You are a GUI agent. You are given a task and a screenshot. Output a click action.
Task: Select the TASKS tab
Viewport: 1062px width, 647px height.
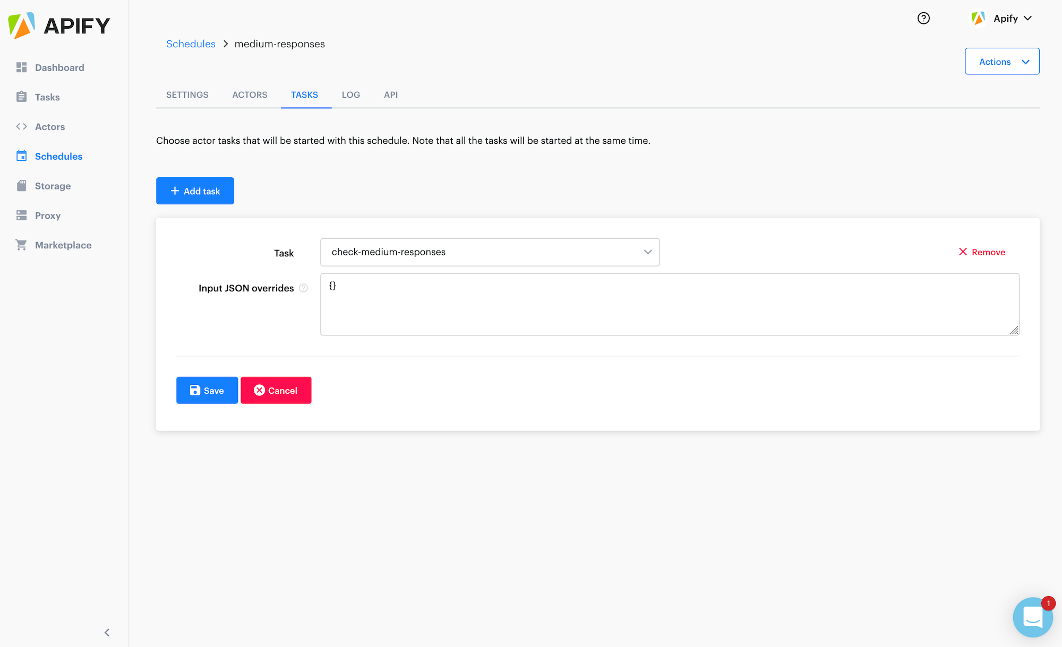pyautogui.click(x=304, y=94)
